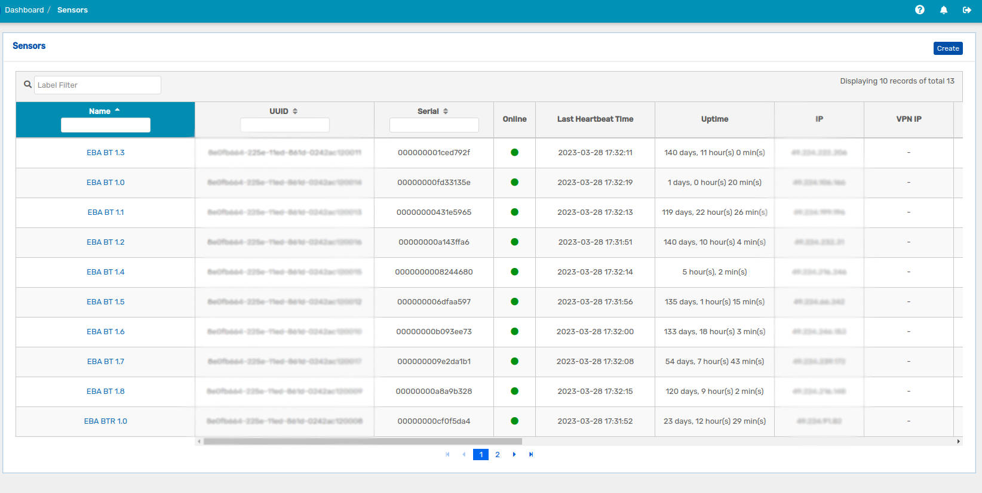Go to first page icon

447,455
